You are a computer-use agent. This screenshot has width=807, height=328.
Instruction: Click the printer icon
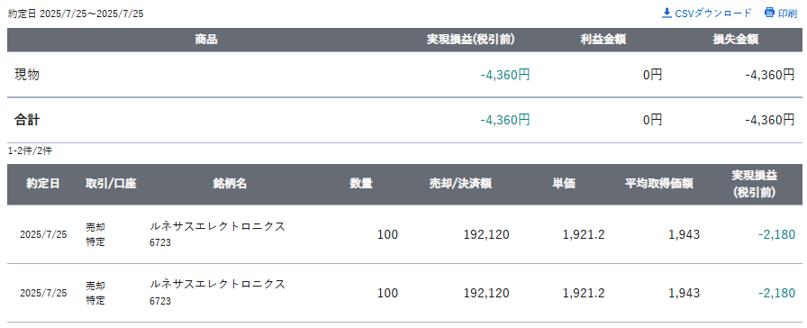coord(769,13)
